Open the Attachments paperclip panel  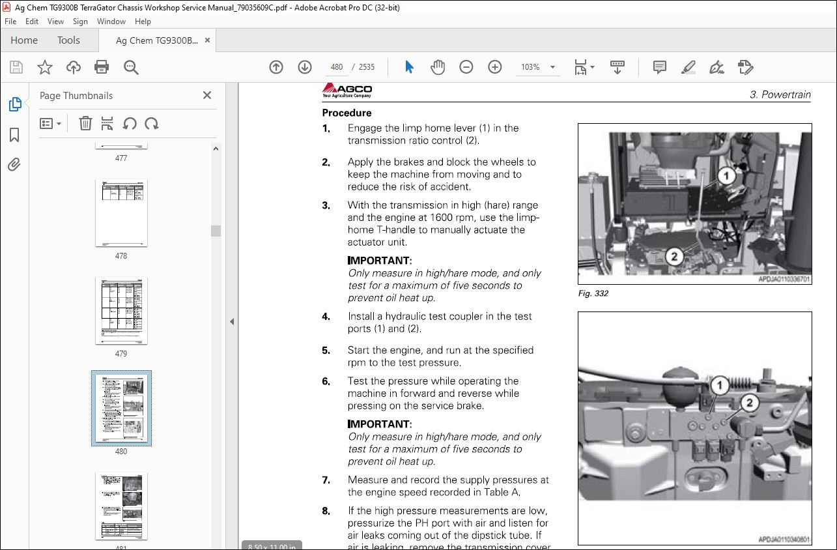tap(14, 165)
